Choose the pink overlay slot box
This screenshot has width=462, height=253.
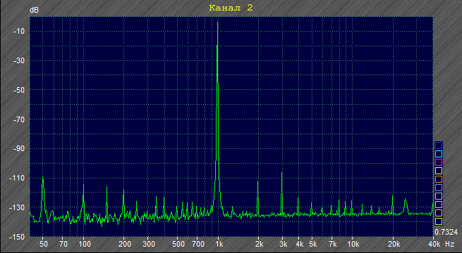click(x=439, y=205)
